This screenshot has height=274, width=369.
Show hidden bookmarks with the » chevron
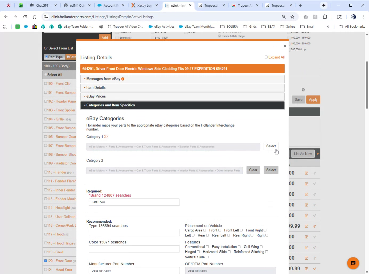coord(328,27)
